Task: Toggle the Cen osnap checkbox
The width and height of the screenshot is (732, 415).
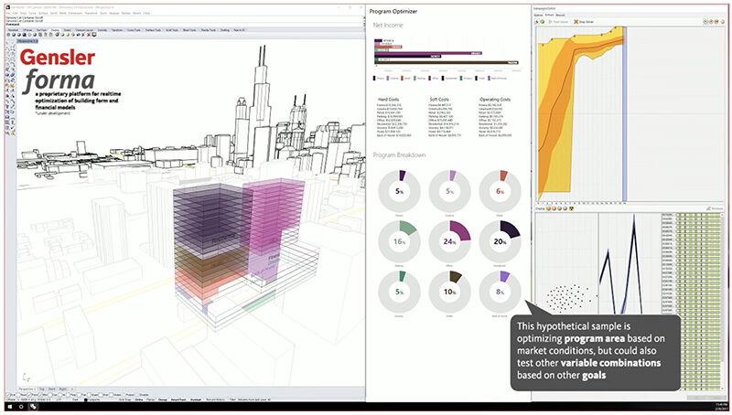Action: (x=50, y=395)
